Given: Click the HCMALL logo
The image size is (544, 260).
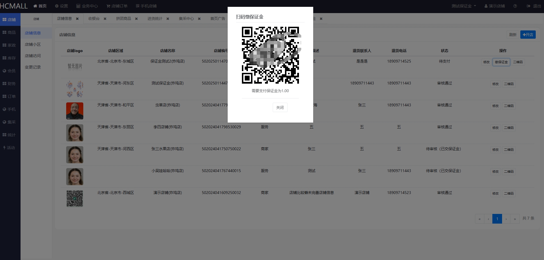Looking at the screenshot, I should tap(14, 6).
